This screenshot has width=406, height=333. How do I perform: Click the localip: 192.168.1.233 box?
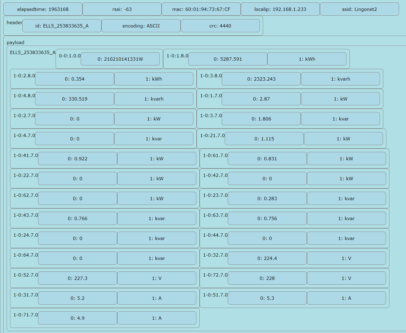pos(280,9)
